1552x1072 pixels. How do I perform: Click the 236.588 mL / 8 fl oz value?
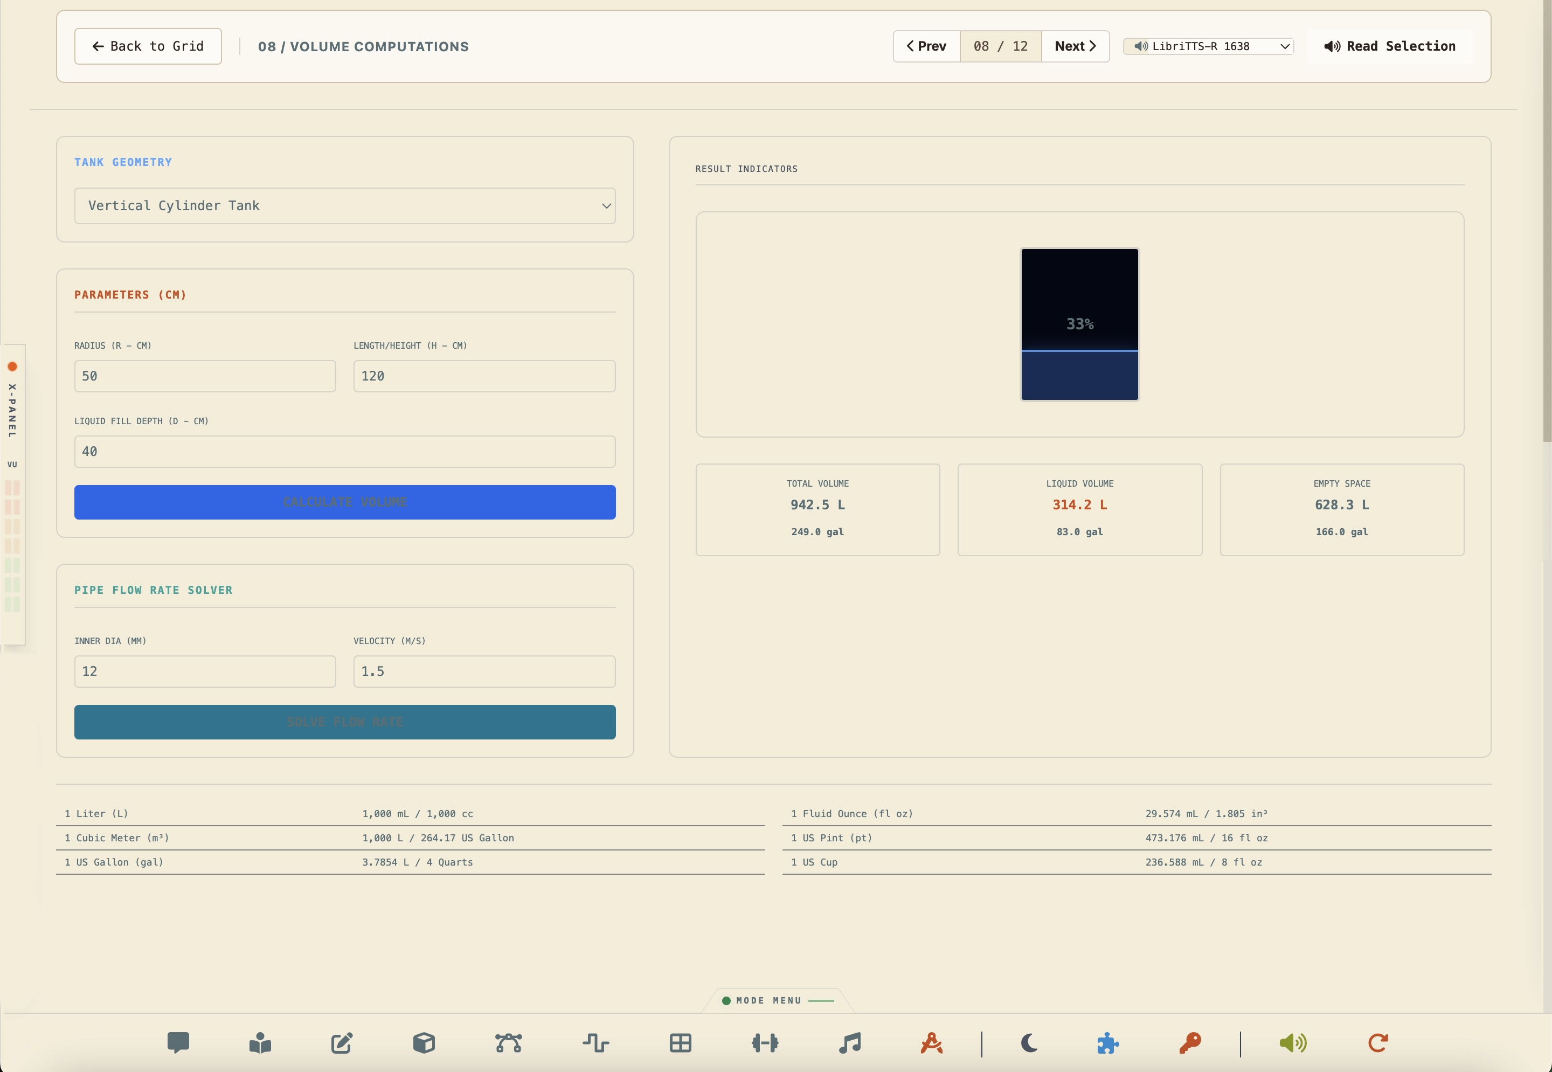[1203, 862]
